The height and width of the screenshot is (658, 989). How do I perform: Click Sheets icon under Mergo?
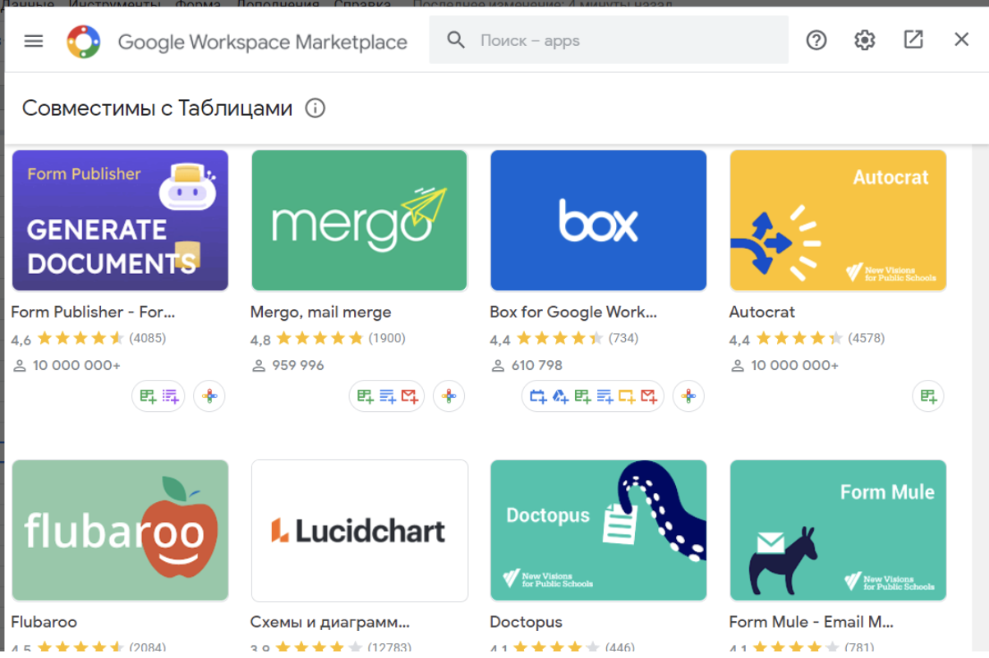pos(366,396)
